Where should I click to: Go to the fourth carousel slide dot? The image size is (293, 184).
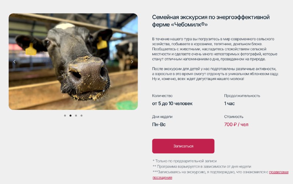tap(81, 116)
